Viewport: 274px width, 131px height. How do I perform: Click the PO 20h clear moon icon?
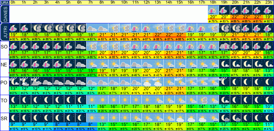coord(235,81)
